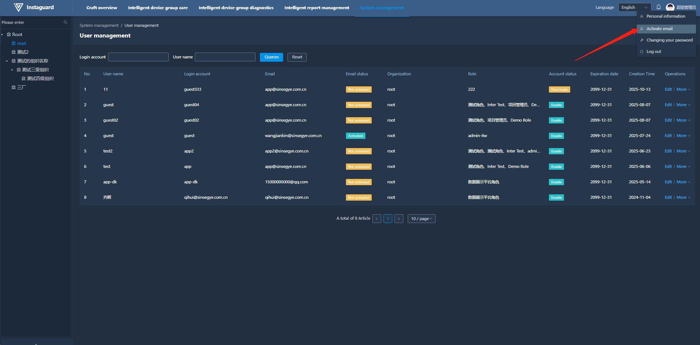Go to previous page arrow
700x345 pixels.
(376, 219)
